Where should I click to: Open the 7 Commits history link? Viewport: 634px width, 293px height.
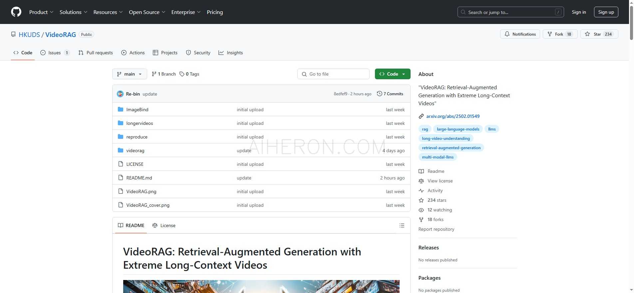tap(390, 94)
